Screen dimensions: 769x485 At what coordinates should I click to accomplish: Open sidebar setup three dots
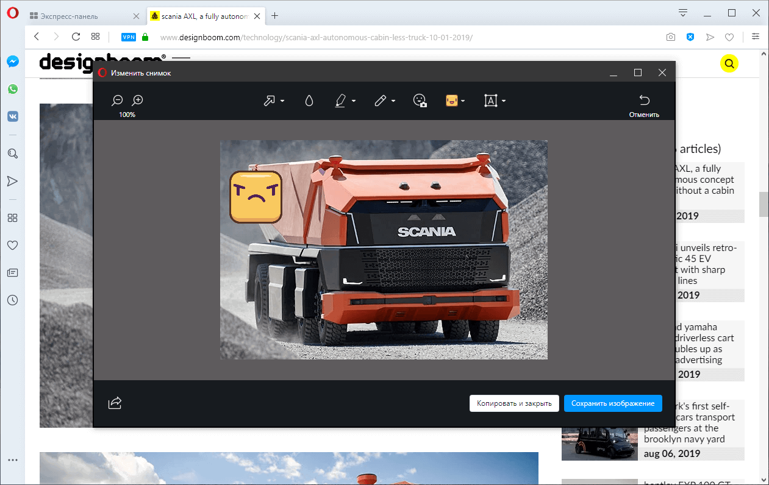tap(13, 460)
